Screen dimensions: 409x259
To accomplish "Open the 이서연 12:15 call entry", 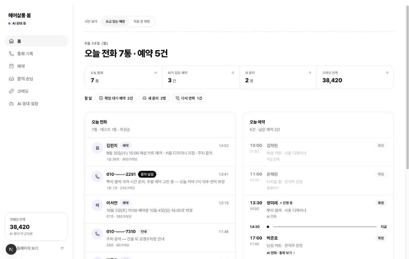I will 160,209.
